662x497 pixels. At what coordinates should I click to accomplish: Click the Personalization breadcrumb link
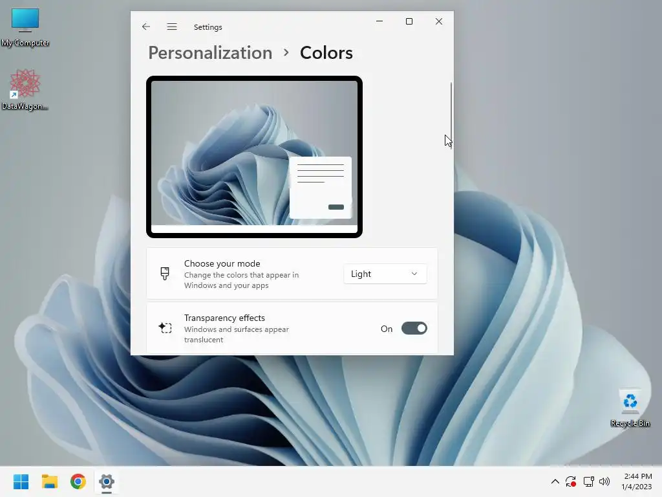pyautogui.click(x=210, y=53)
